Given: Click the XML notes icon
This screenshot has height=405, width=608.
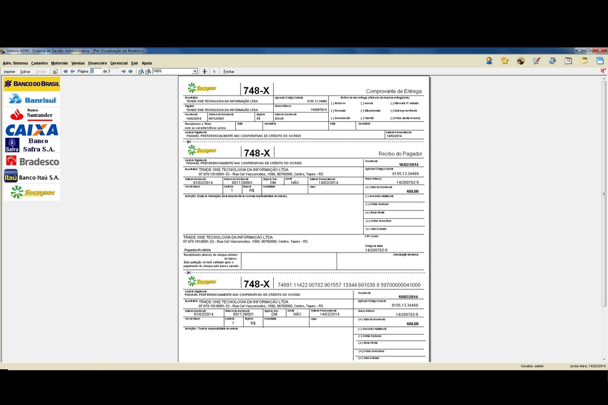Looking at the screenshot, I should 584,61.
